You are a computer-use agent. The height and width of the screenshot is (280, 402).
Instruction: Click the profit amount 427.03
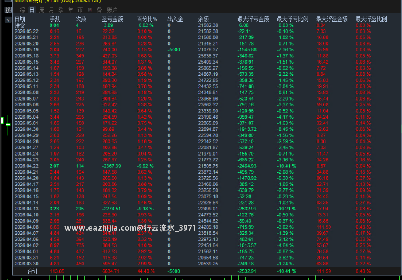pyautogui.click(x=110, y=56)
